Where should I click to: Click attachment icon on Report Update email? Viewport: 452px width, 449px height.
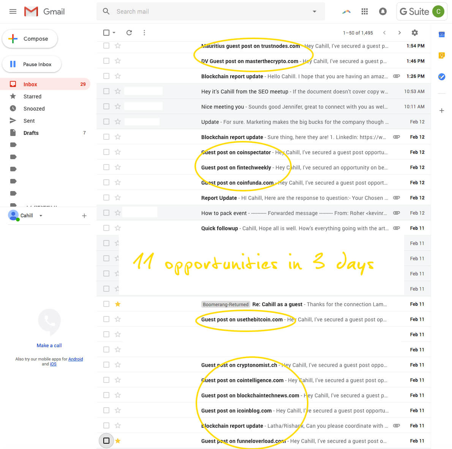[x=397, y=198]
